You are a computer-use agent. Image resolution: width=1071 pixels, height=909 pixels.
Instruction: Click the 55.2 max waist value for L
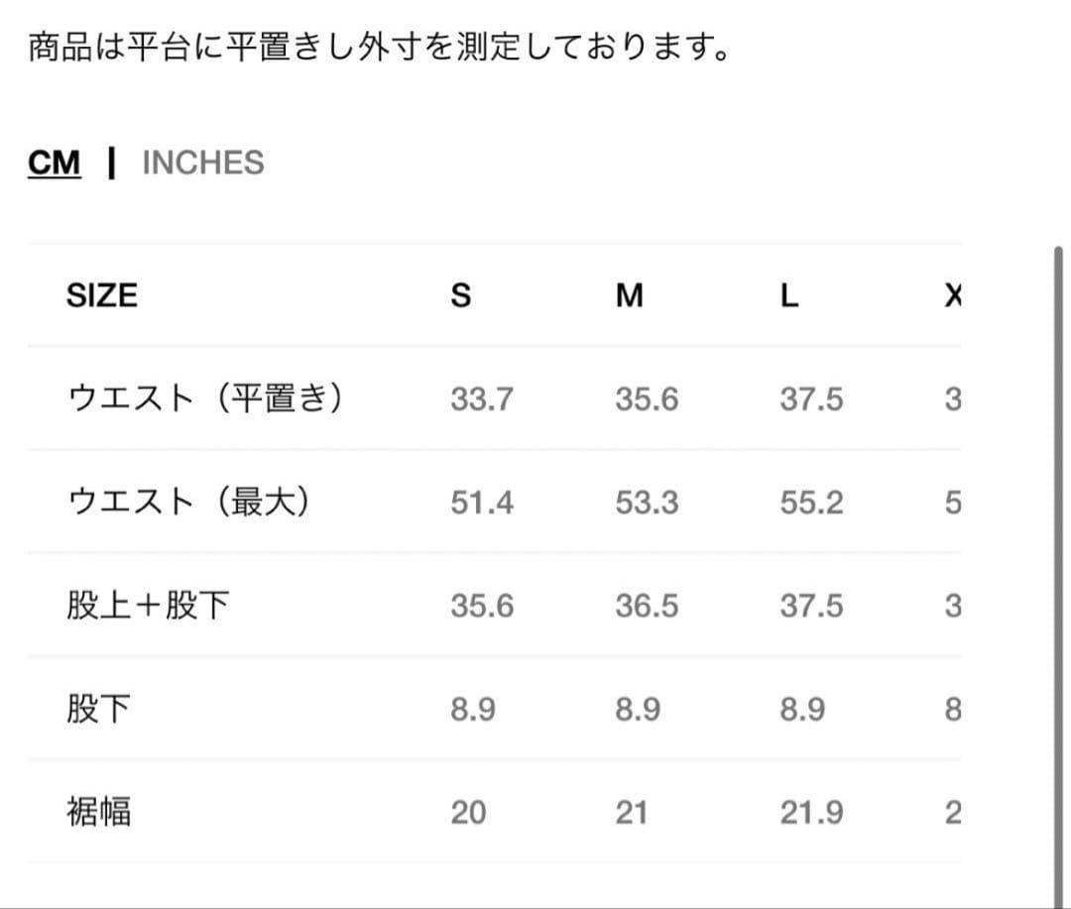tap(811, 503)
